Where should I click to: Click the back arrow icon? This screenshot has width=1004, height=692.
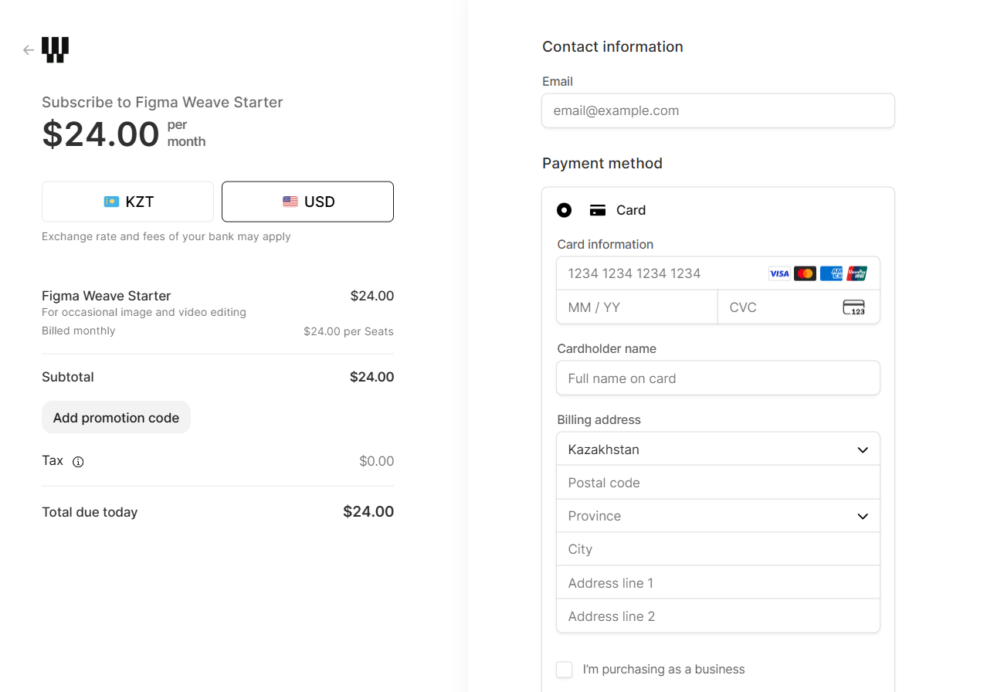click(x=29, y=50)
